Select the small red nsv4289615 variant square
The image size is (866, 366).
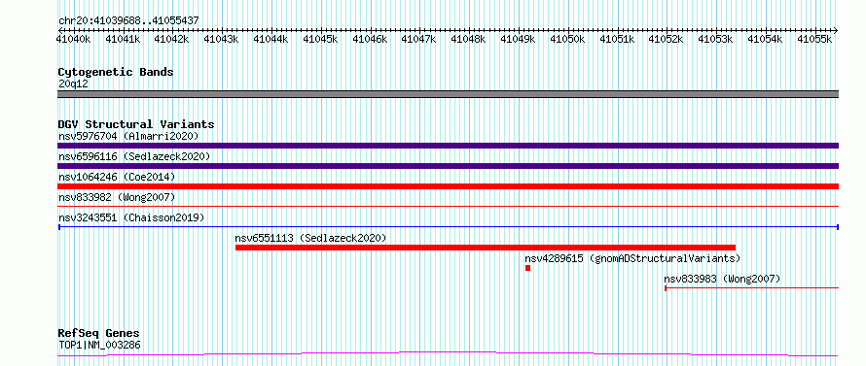click(528, 268)
